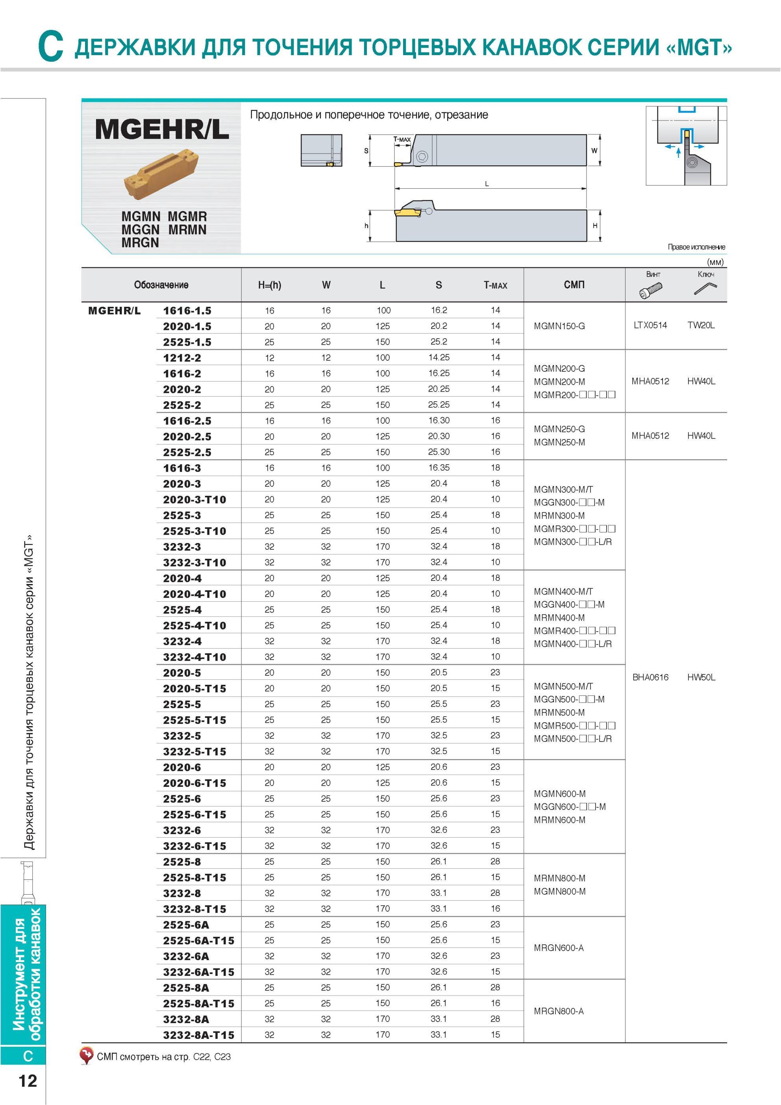This screenshot has height=1105, width=781.
Task: Click the S value '16.35'
Action: [x=439, y=467]
